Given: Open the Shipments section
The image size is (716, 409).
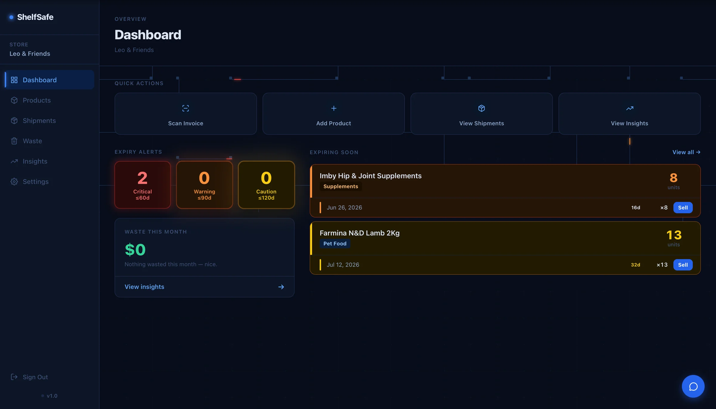Looking at the screenshot, I should pyautogui.click(x=50, y=121).
